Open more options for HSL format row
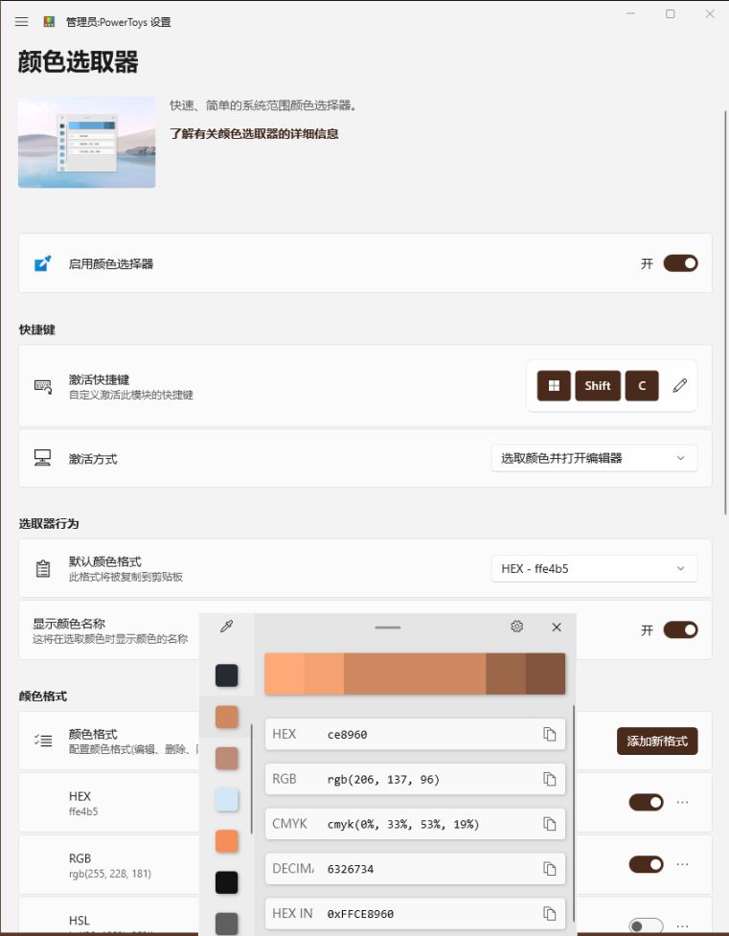The height and width of the screenshot is (936, 729). 682,925
